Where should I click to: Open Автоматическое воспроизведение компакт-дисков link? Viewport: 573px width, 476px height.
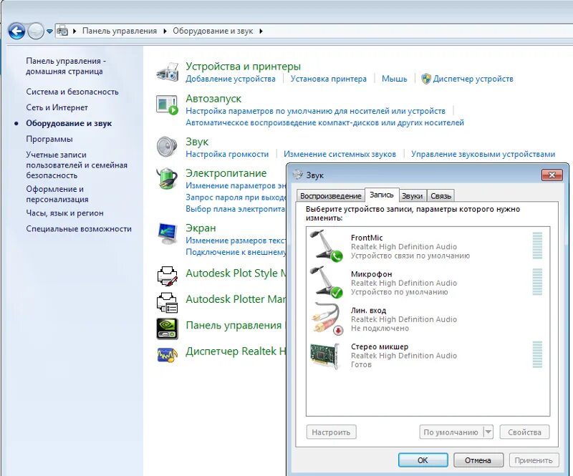point(325,122)
